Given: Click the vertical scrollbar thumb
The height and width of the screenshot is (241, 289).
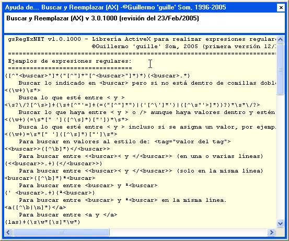Looking at the screenshot, I should tap(280, 70).
